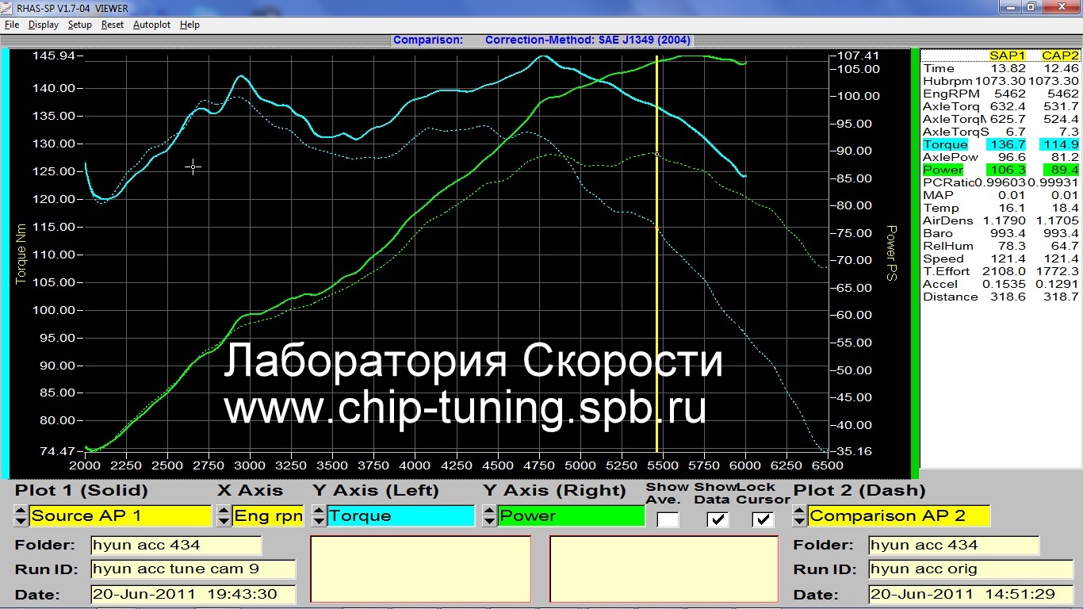
Task: Click the SAP1 column header
Action: (x=1007, y=56)
